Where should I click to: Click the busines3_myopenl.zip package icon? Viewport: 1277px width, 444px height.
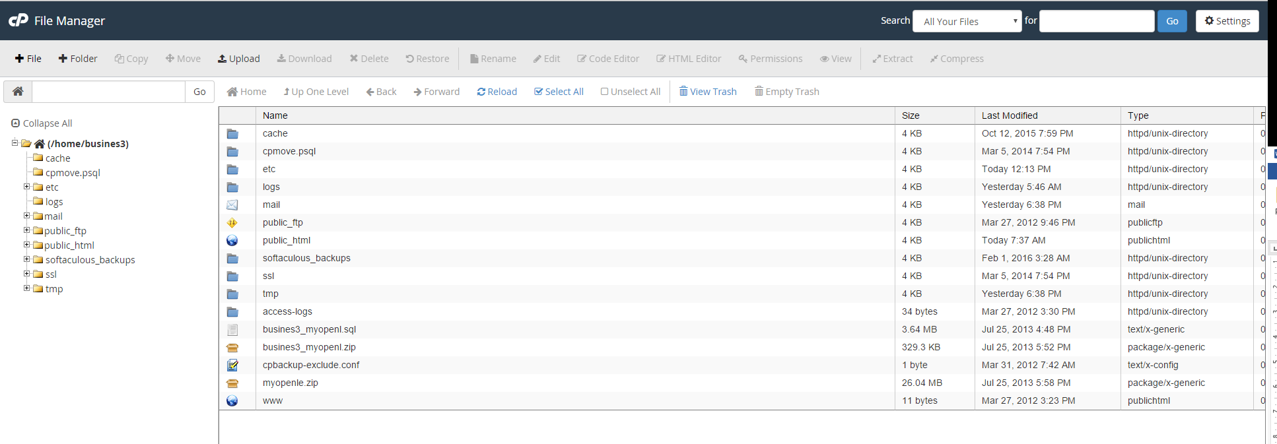click(232, 348)
